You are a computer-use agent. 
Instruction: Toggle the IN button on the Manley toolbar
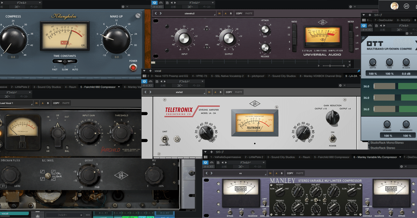[x=270, y=173]
